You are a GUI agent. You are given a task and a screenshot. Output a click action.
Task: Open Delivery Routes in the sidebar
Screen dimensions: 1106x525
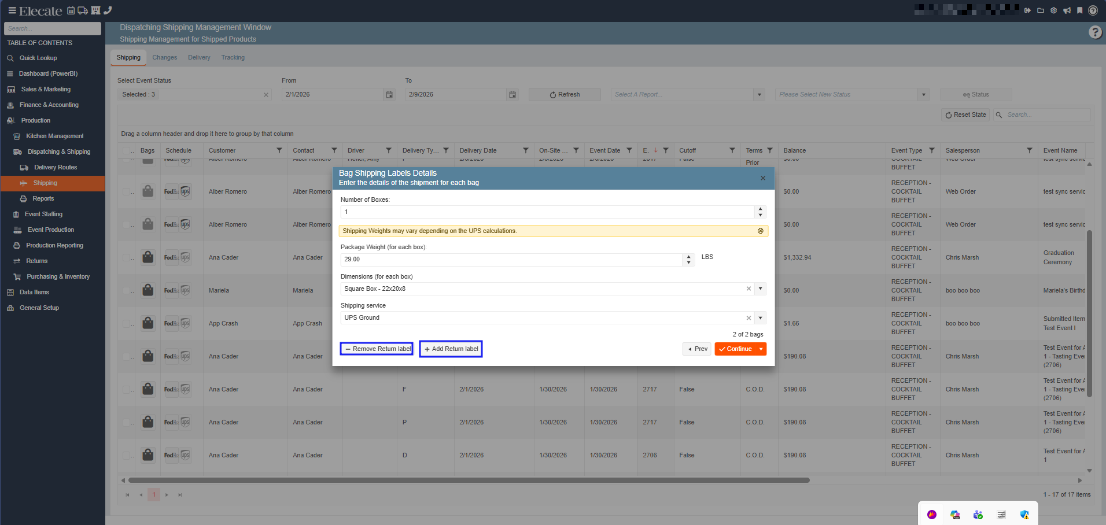(55, 167)
